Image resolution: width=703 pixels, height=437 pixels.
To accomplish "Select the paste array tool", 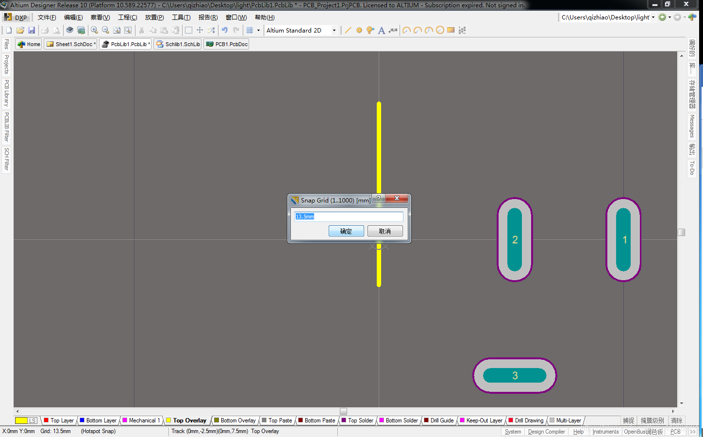I will tap(462, 30).
